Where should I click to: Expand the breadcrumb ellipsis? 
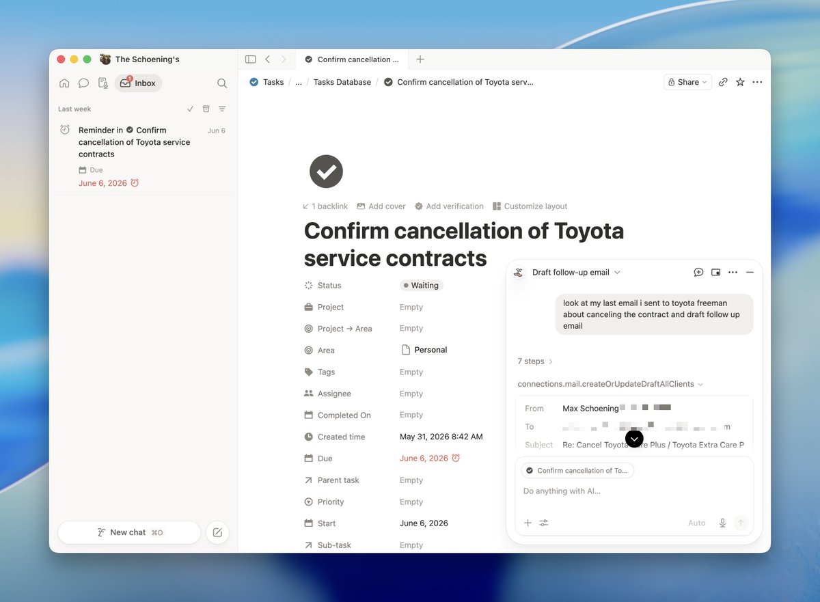tap(299, 82)
